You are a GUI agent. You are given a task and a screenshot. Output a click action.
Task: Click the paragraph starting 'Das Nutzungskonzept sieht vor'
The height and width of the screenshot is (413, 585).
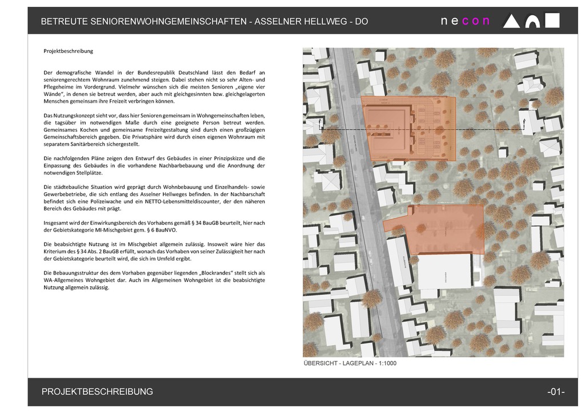pyautogui.click(x=154, y=130)
